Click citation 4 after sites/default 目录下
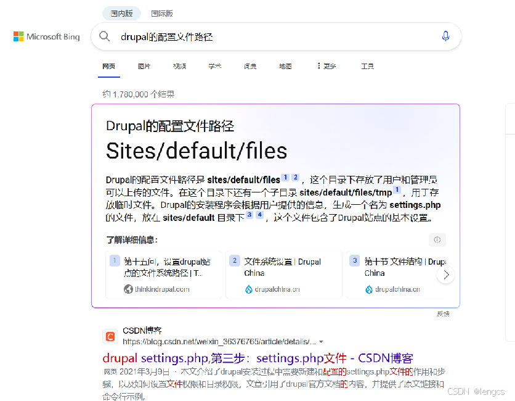515x401 pixels. [260, 215]
